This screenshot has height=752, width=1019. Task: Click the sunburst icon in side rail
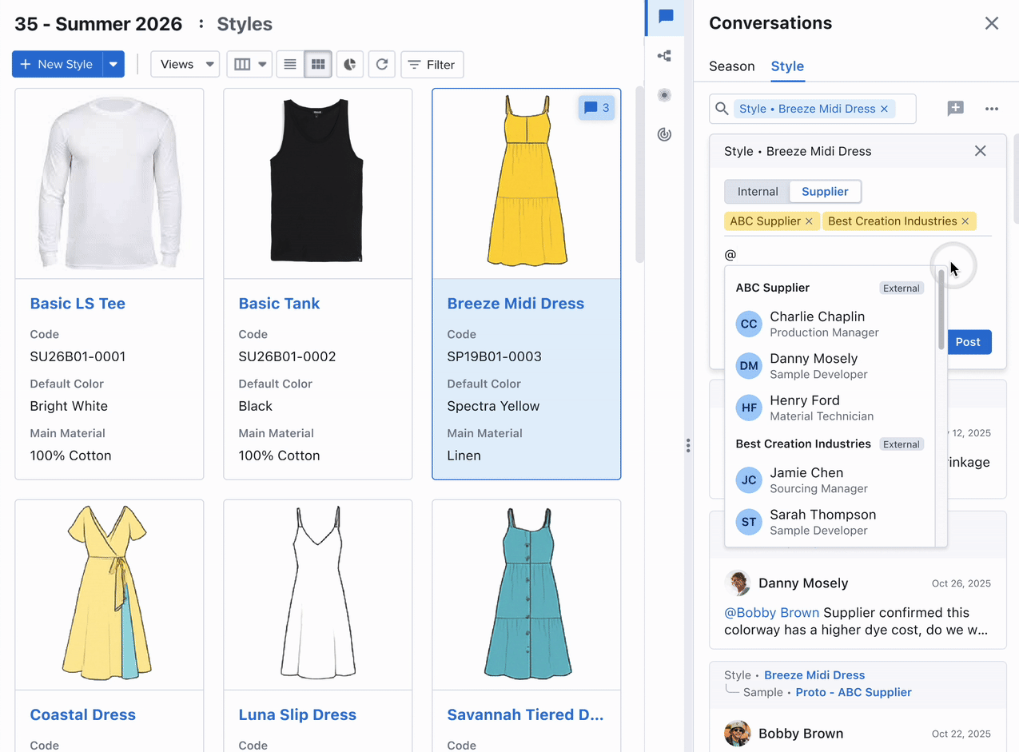tap(664, 95)
